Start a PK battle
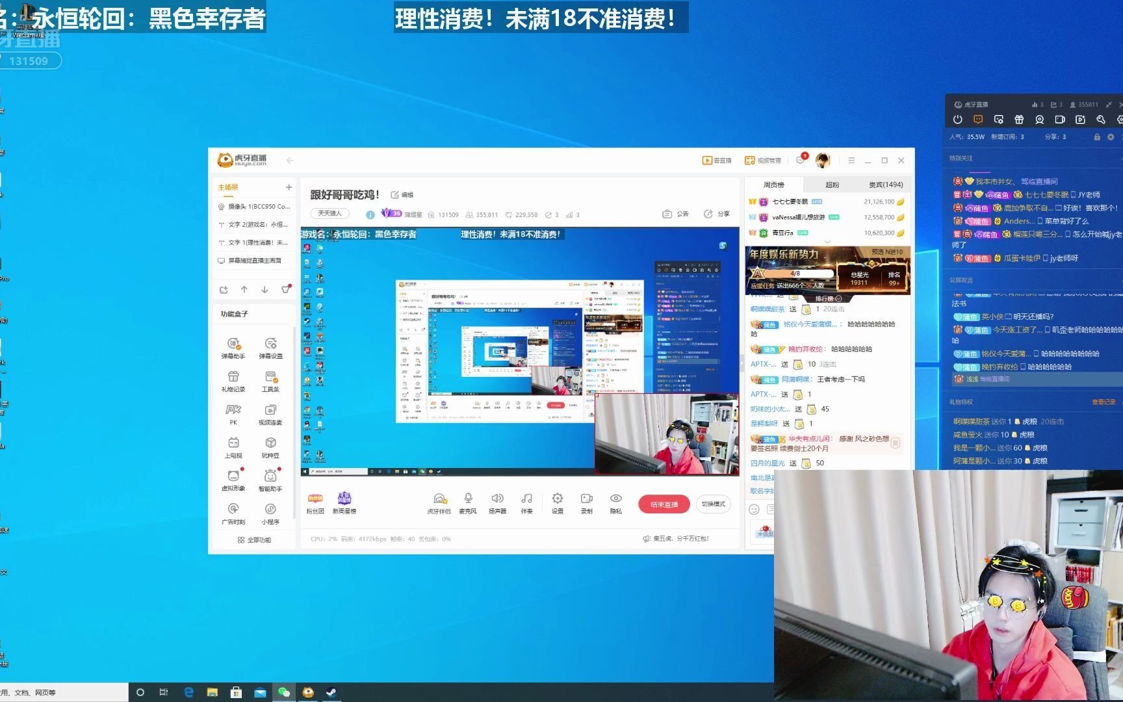 coord(233,415)
